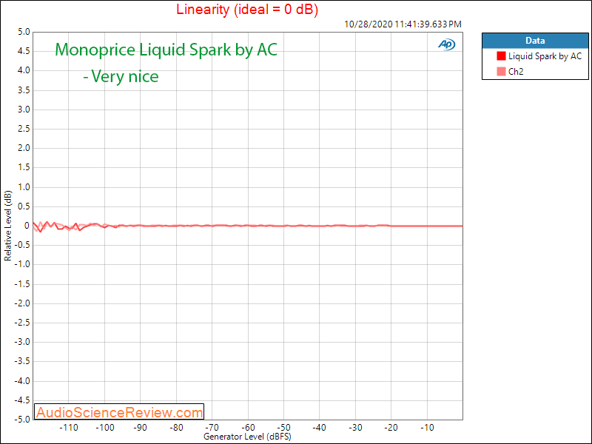
Task: Click the -0.5 y-axis tick label
Action: [21, 245]
